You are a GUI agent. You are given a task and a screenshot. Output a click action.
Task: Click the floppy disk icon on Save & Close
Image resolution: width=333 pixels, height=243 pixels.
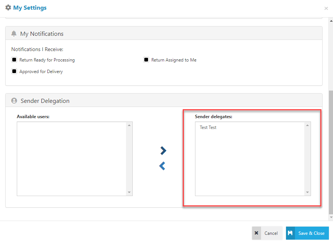[290, 233]
